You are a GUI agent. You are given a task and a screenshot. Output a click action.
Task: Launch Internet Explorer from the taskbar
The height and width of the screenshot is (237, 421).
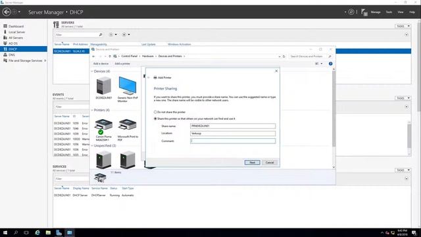point(37,232)
